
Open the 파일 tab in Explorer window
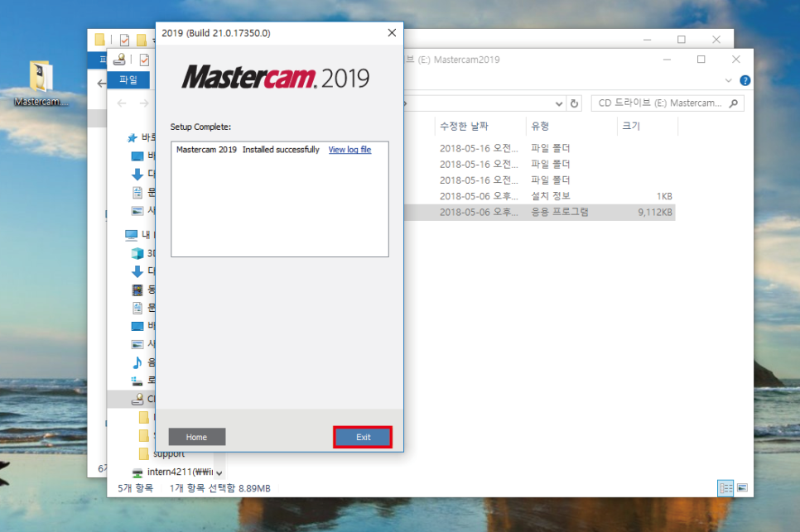point(128,80)
